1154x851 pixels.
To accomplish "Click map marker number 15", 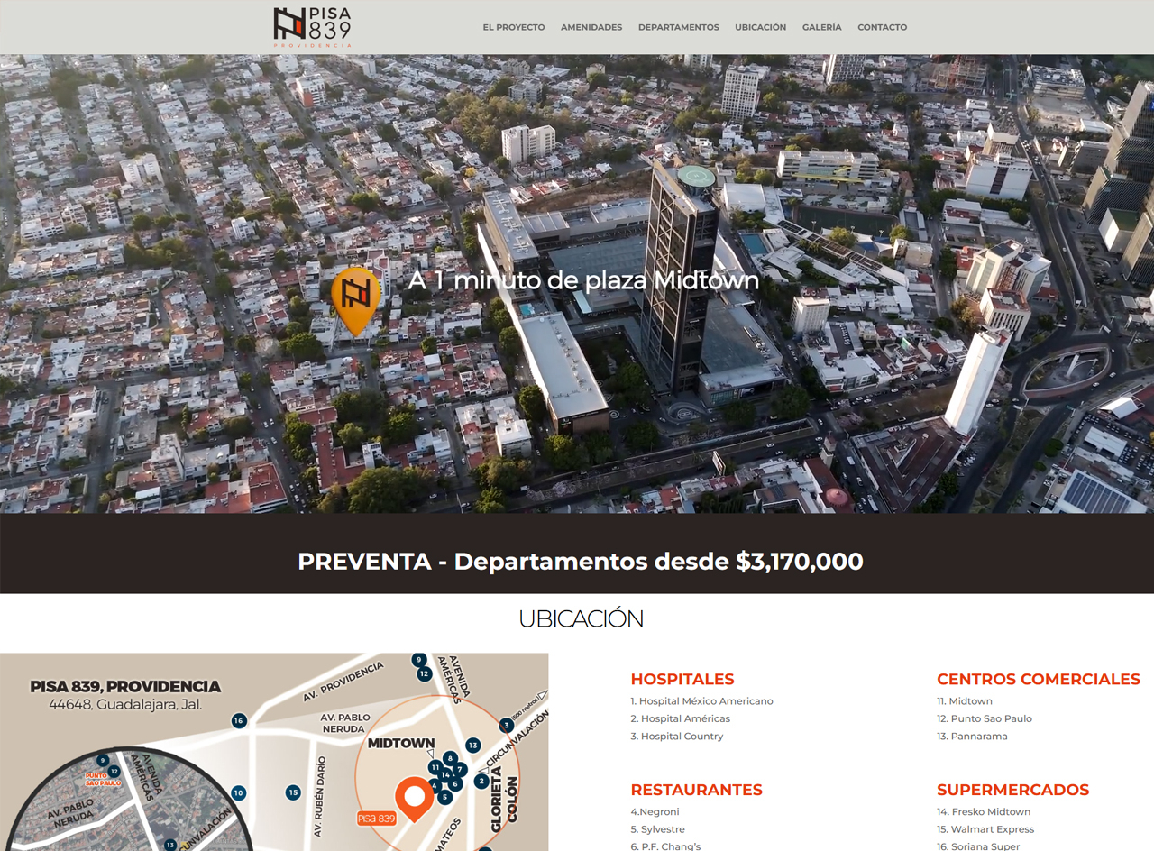I will tap(293, 792).
